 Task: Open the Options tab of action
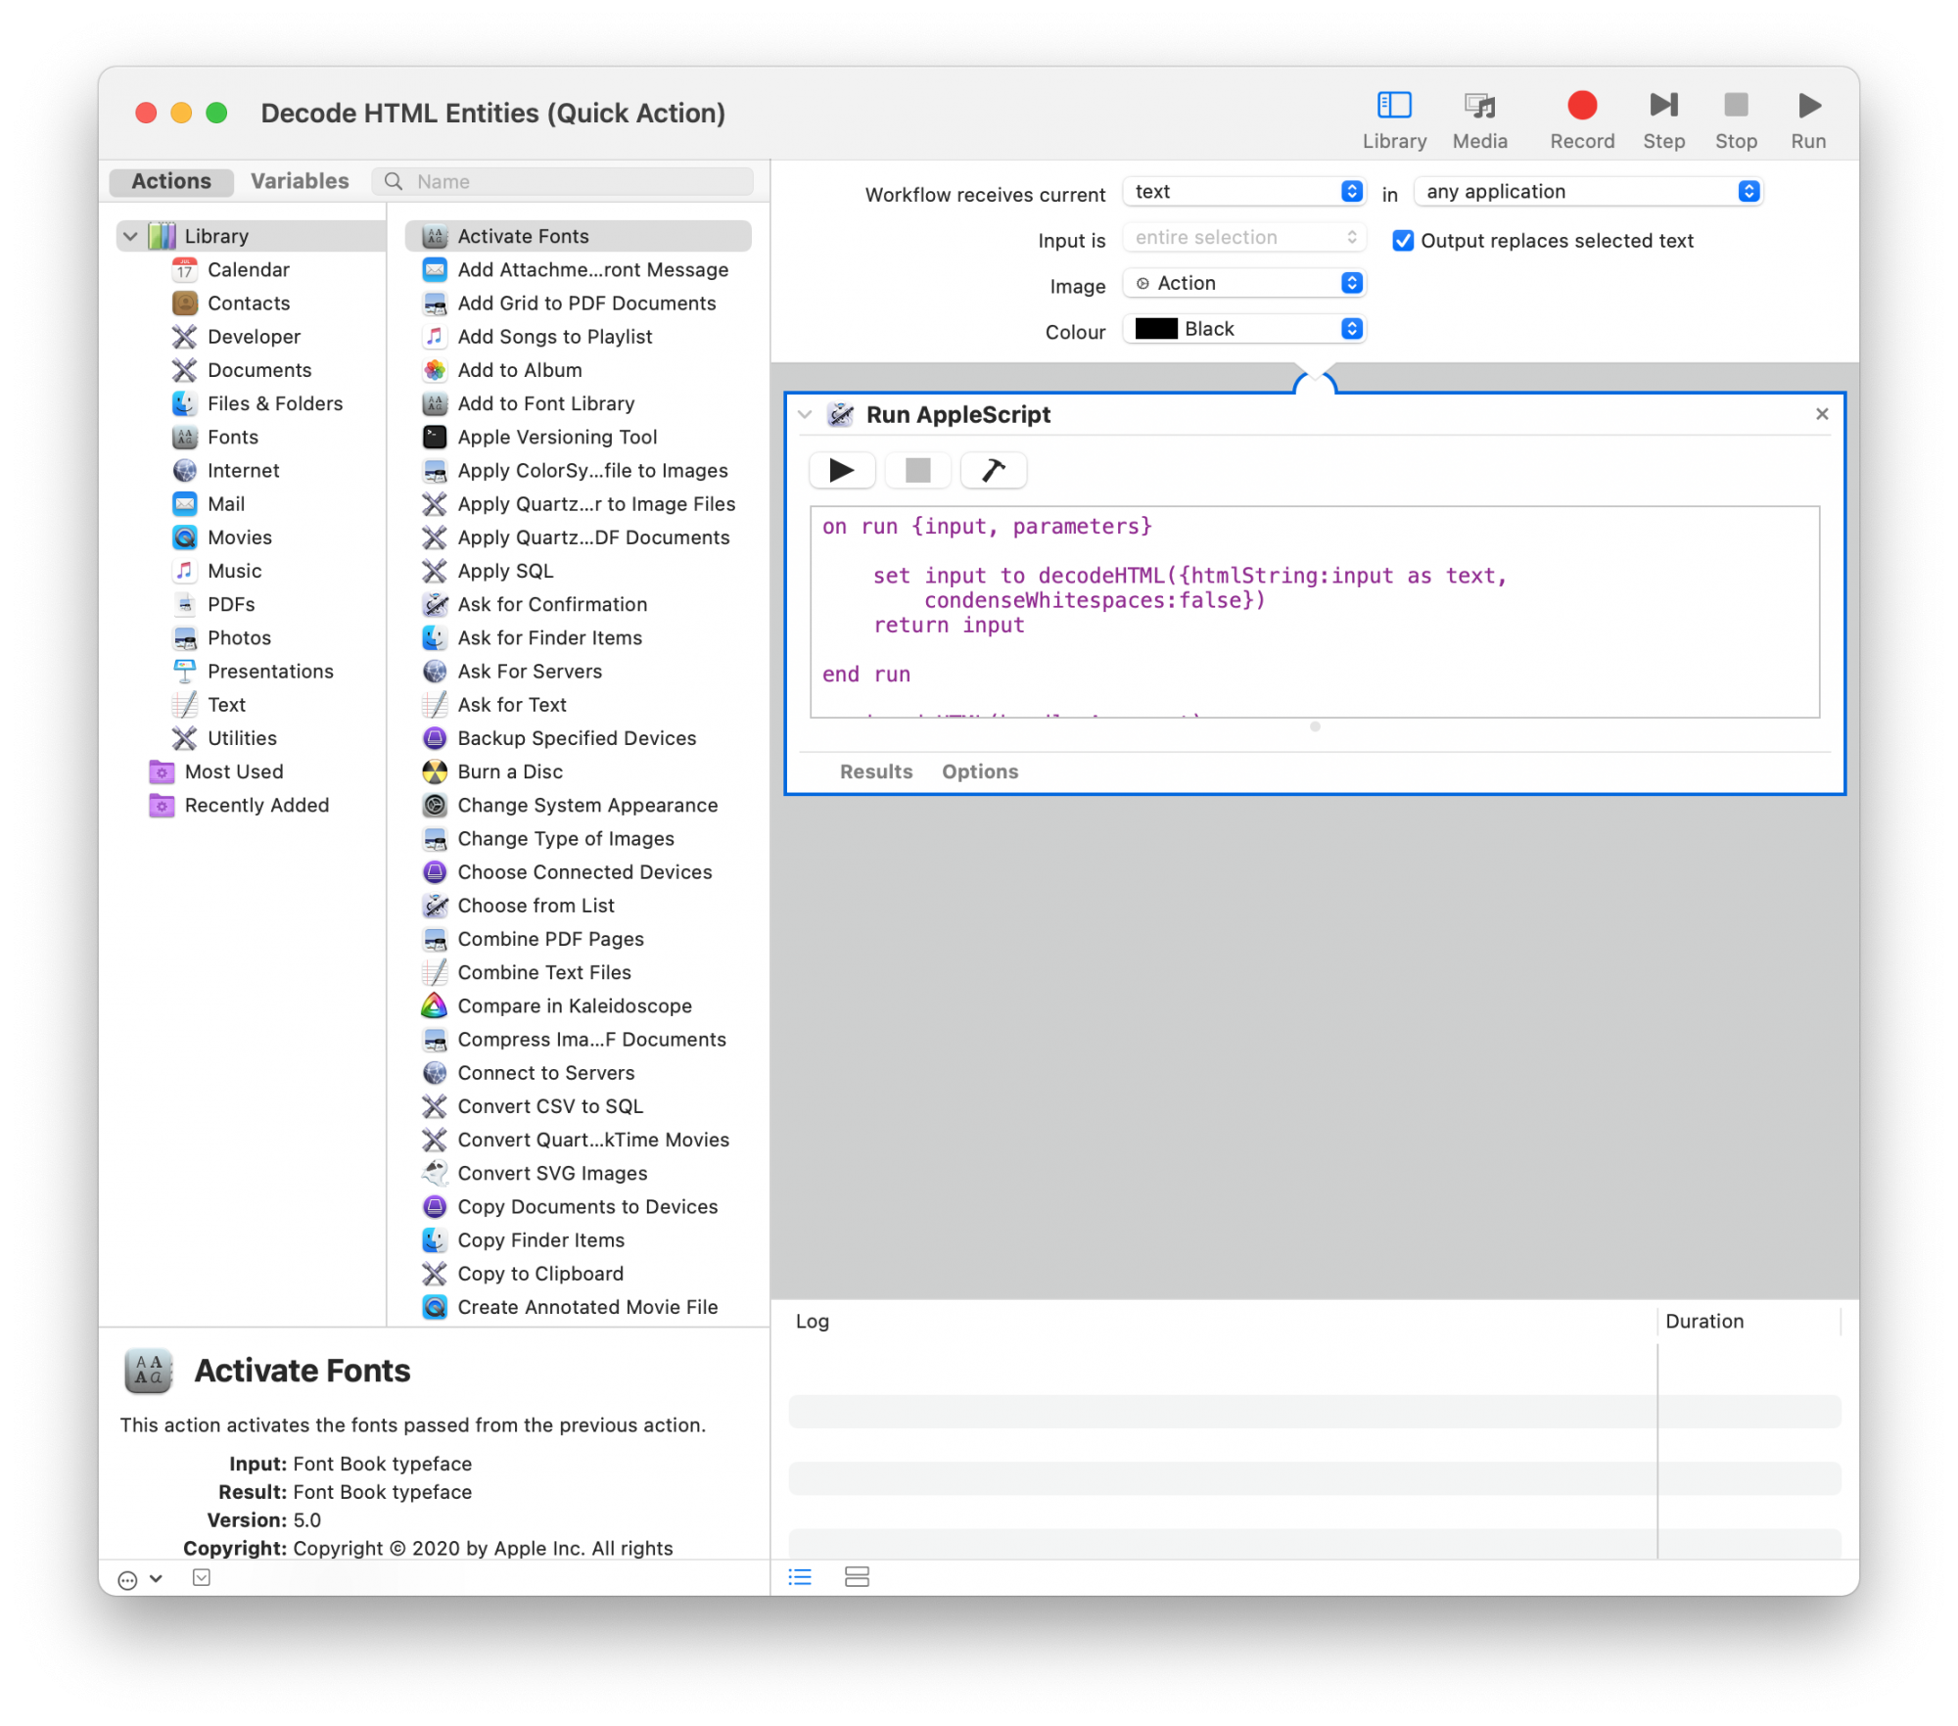coord(979,771)
